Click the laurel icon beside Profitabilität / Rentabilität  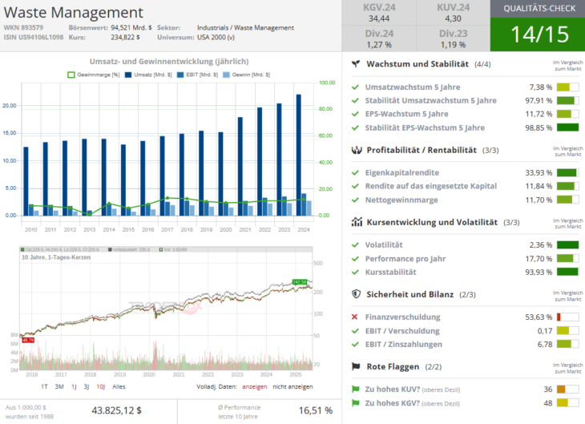(x=357, y=150)
